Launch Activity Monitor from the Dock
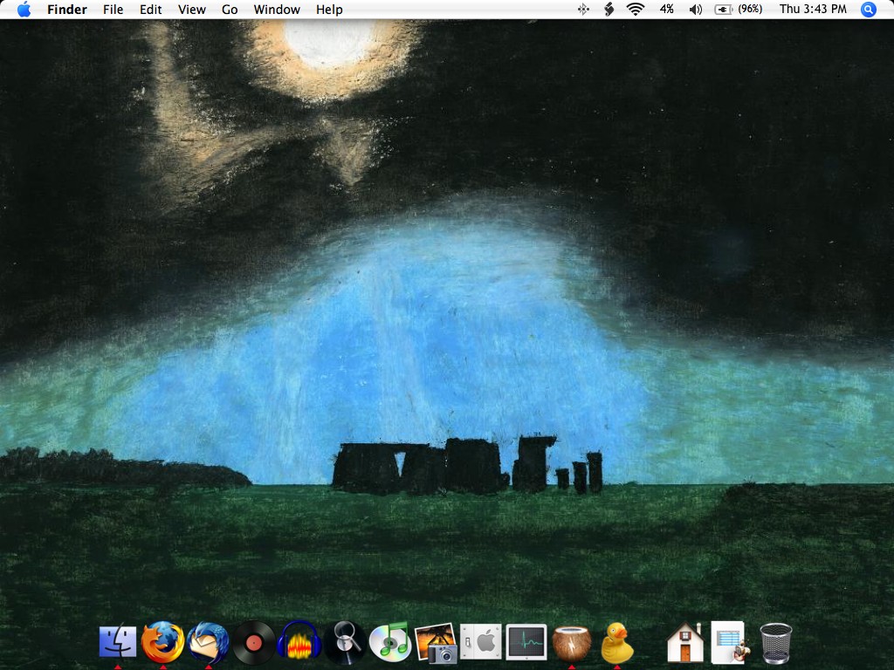This screenshot has height=670, width=894. tap(526, 643)
